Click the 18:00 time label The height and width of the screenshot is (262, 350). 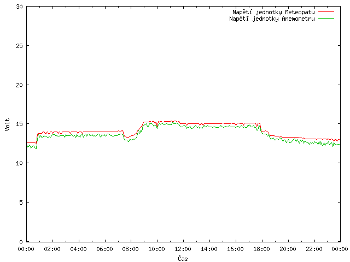click(x=261, y=249)
